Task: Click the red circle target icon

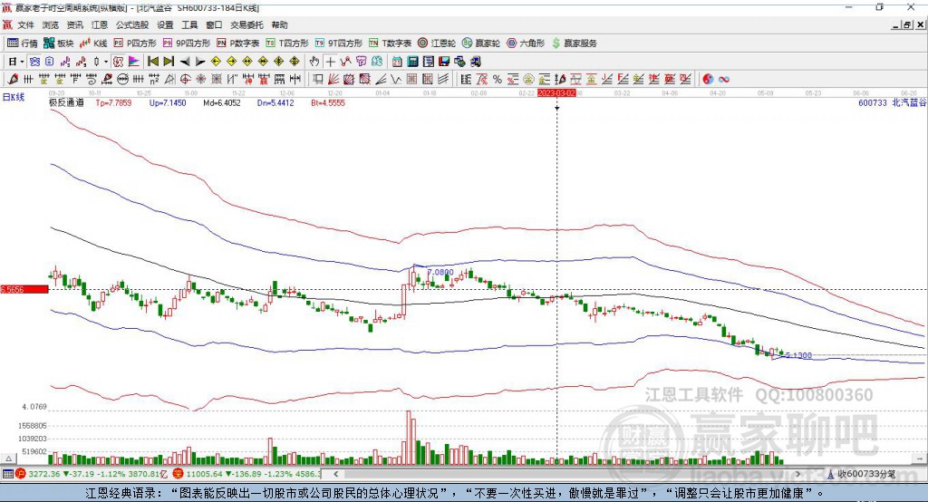Action: point(185,80)
